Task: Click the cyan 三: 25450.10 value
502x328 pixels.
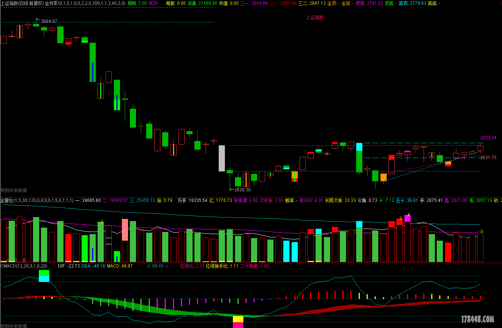Action: tap(142, 200)
